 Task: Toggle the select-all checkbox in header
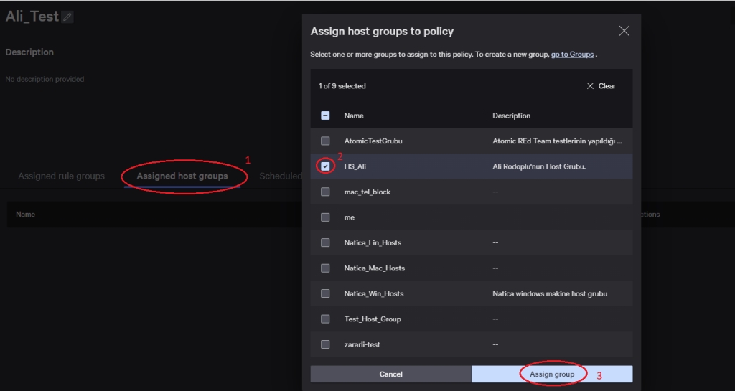(x=325, y=116)
